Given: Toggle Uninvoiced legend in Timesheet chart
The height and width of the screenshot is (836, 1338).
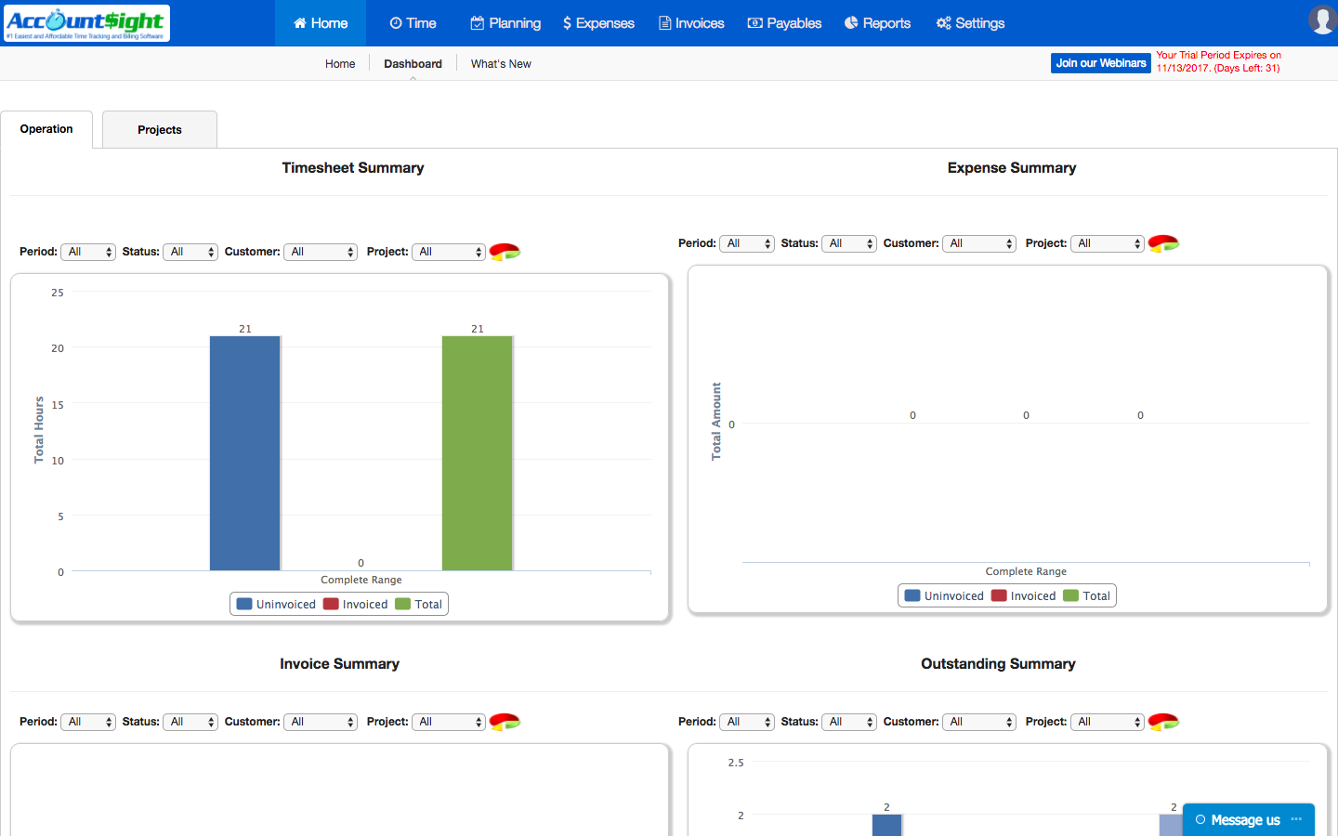Looking at the screenshot, I should [277, 604].
